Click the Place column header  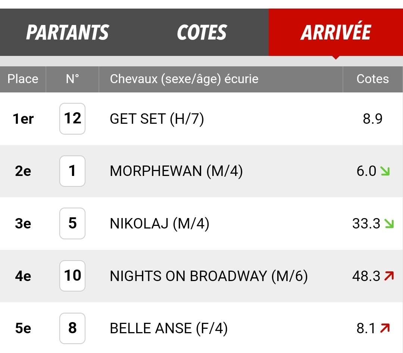click(x=23, y=79)
